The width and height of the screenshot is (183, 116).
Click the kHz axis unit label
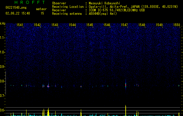3,23
